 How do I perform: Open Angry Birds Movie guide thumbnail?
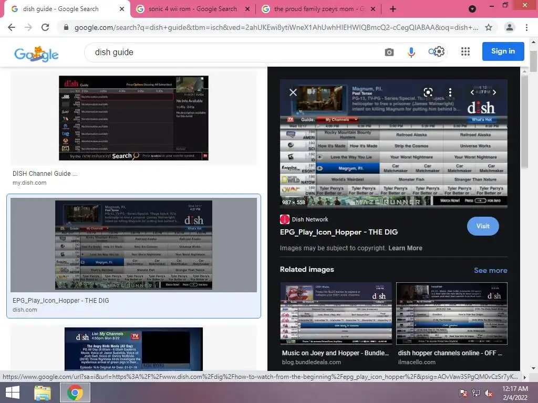click(x=133, y=349)
